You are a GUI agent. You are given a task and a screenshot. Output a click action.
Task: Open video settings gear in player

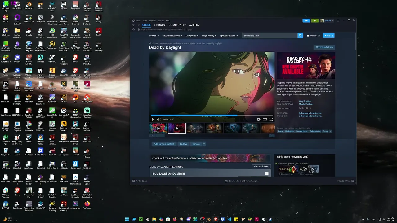[x=259, y=119]
